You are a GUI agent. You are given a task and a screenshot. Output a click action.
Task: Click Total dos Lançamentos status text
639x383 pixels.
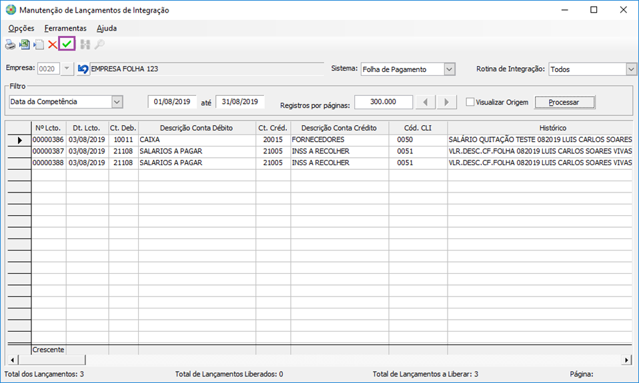coord(44,374)
